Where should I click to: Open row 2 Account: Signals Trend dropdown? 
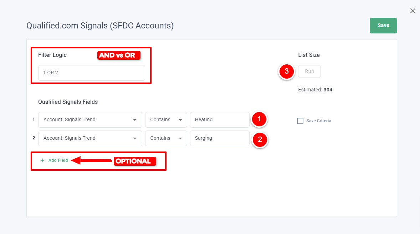click(x=90, y=138)
